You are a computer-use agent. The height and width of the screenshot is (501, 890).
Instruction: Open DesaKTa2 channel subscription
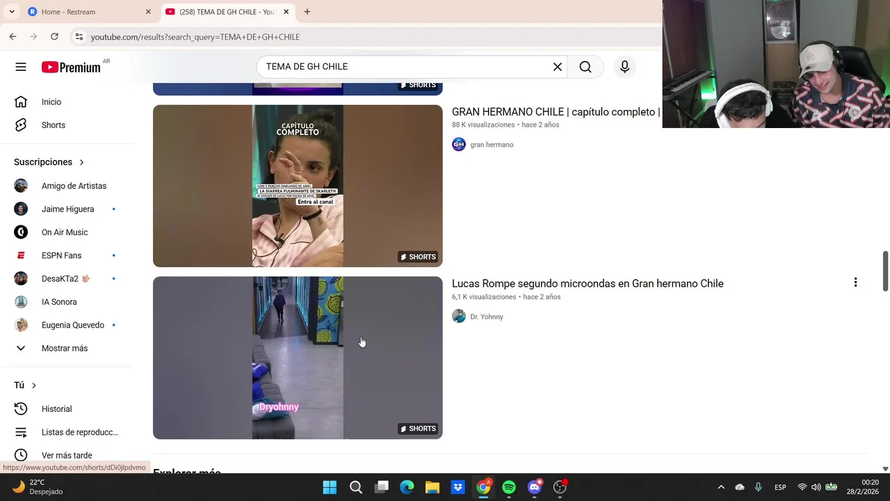click(67, 278)
